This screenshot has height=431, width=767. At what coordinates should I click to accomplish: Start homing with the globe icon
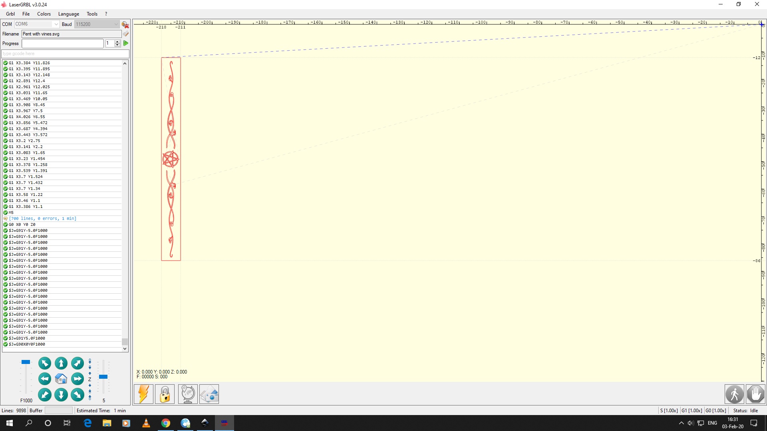pos(187,394)
